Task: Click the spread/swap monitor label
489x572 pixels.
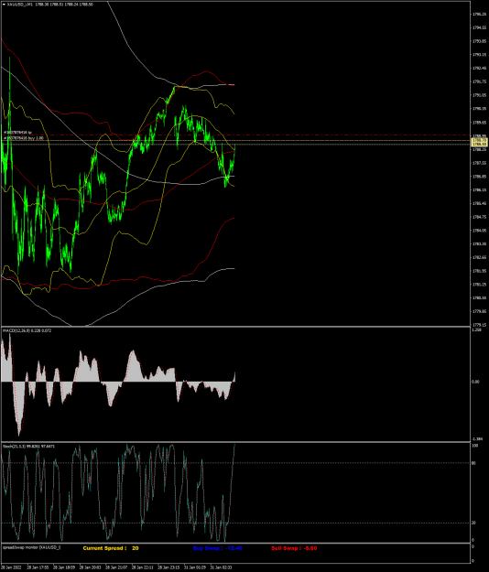Action: pos(31,547)
